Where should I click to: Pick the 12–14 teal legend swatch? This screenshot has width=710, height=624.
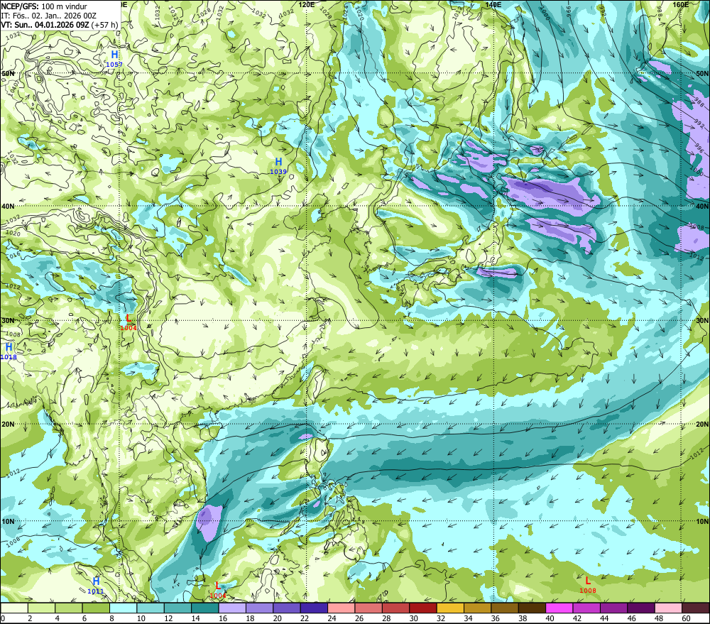177,608
